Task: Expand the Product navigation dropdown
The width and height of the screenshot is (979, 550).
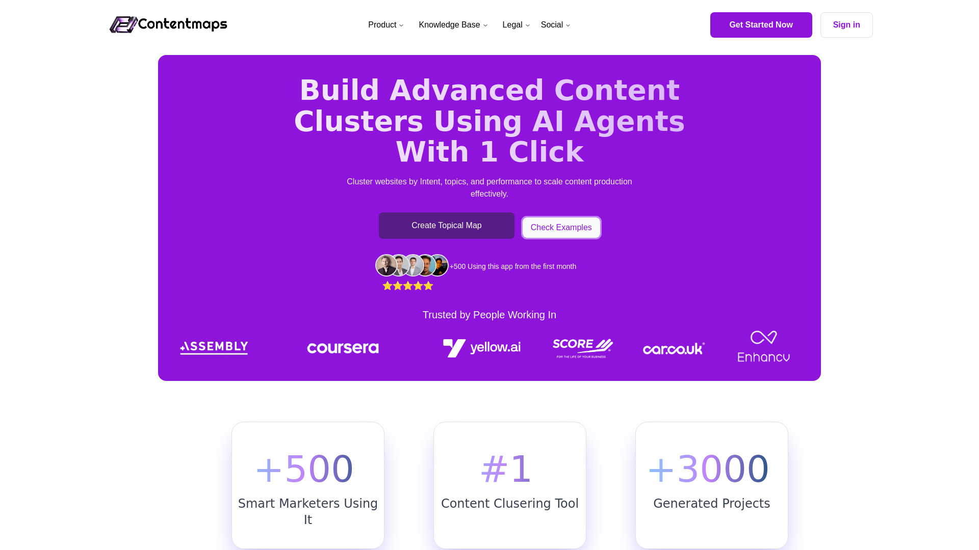Action: [x=386, y=25]
